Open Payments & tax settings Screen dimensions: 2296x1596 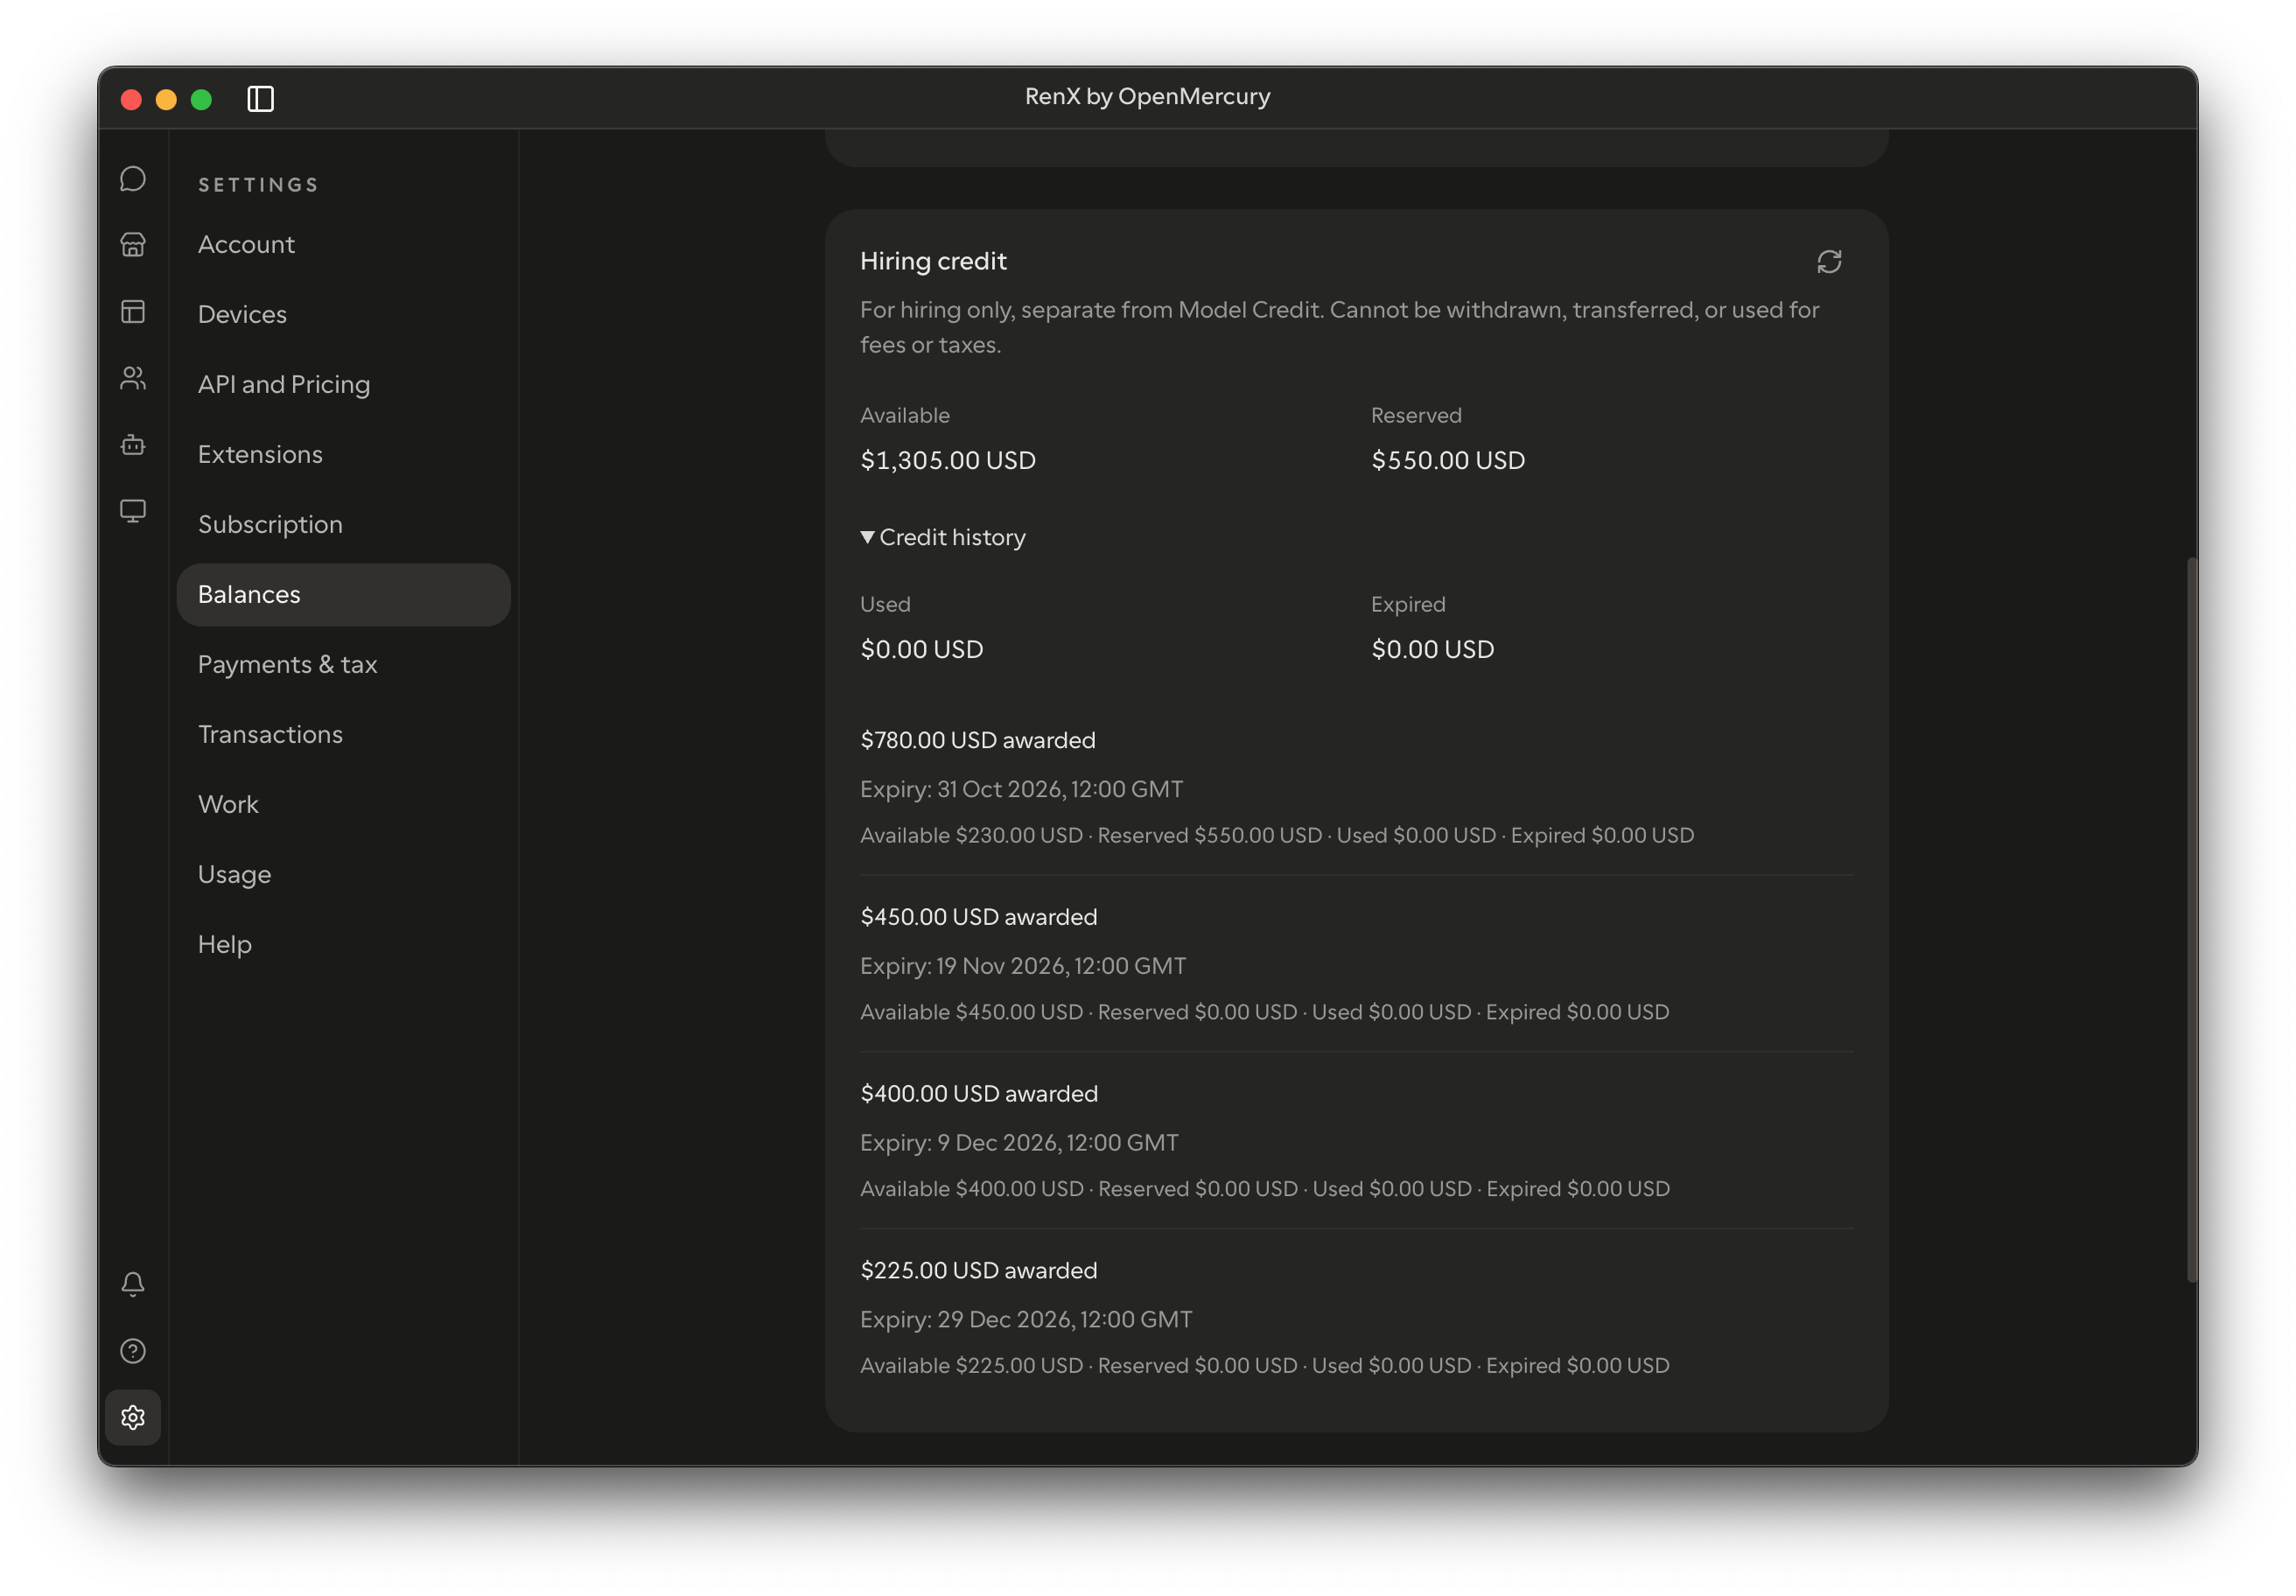coord(343,664)
